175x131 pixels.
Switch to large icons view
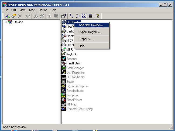click(71, 16)
